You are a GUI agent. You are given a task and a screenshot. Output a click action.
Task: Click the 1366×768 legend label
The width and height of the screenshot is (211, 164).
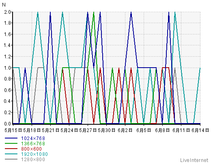(x=33, y=144)
